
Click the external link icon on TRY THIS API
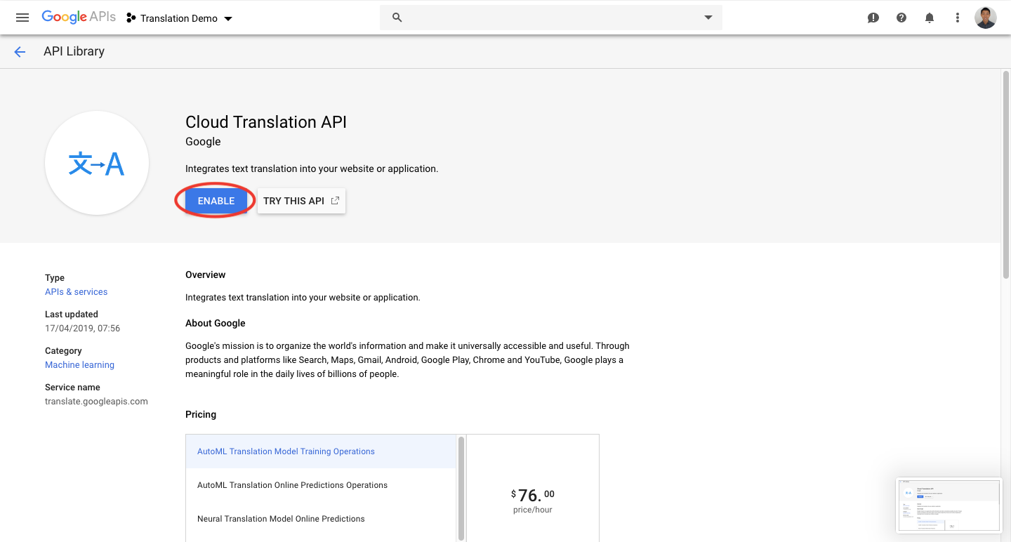(335, 200)
